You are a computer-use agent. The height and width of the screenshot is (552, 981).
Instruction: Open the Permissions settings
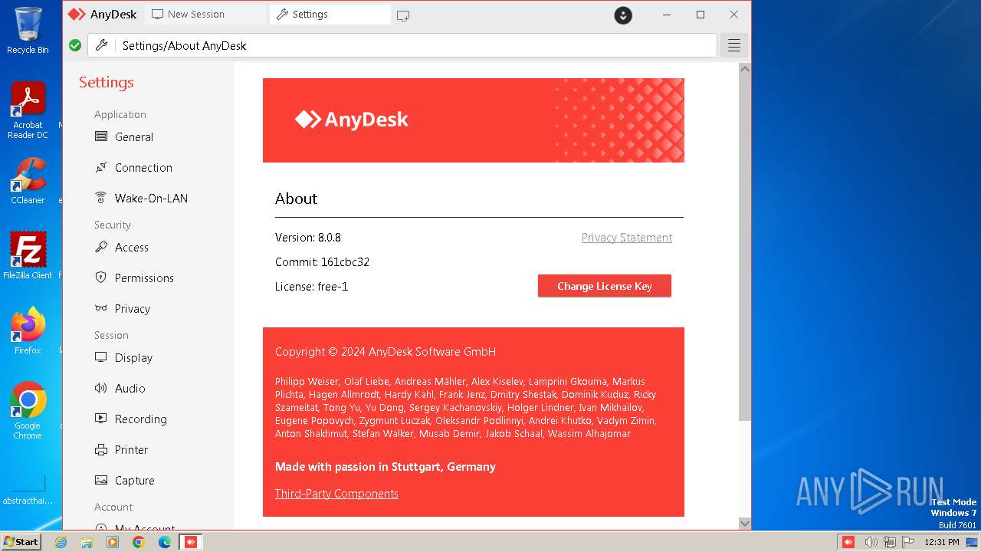coord(133,278)
